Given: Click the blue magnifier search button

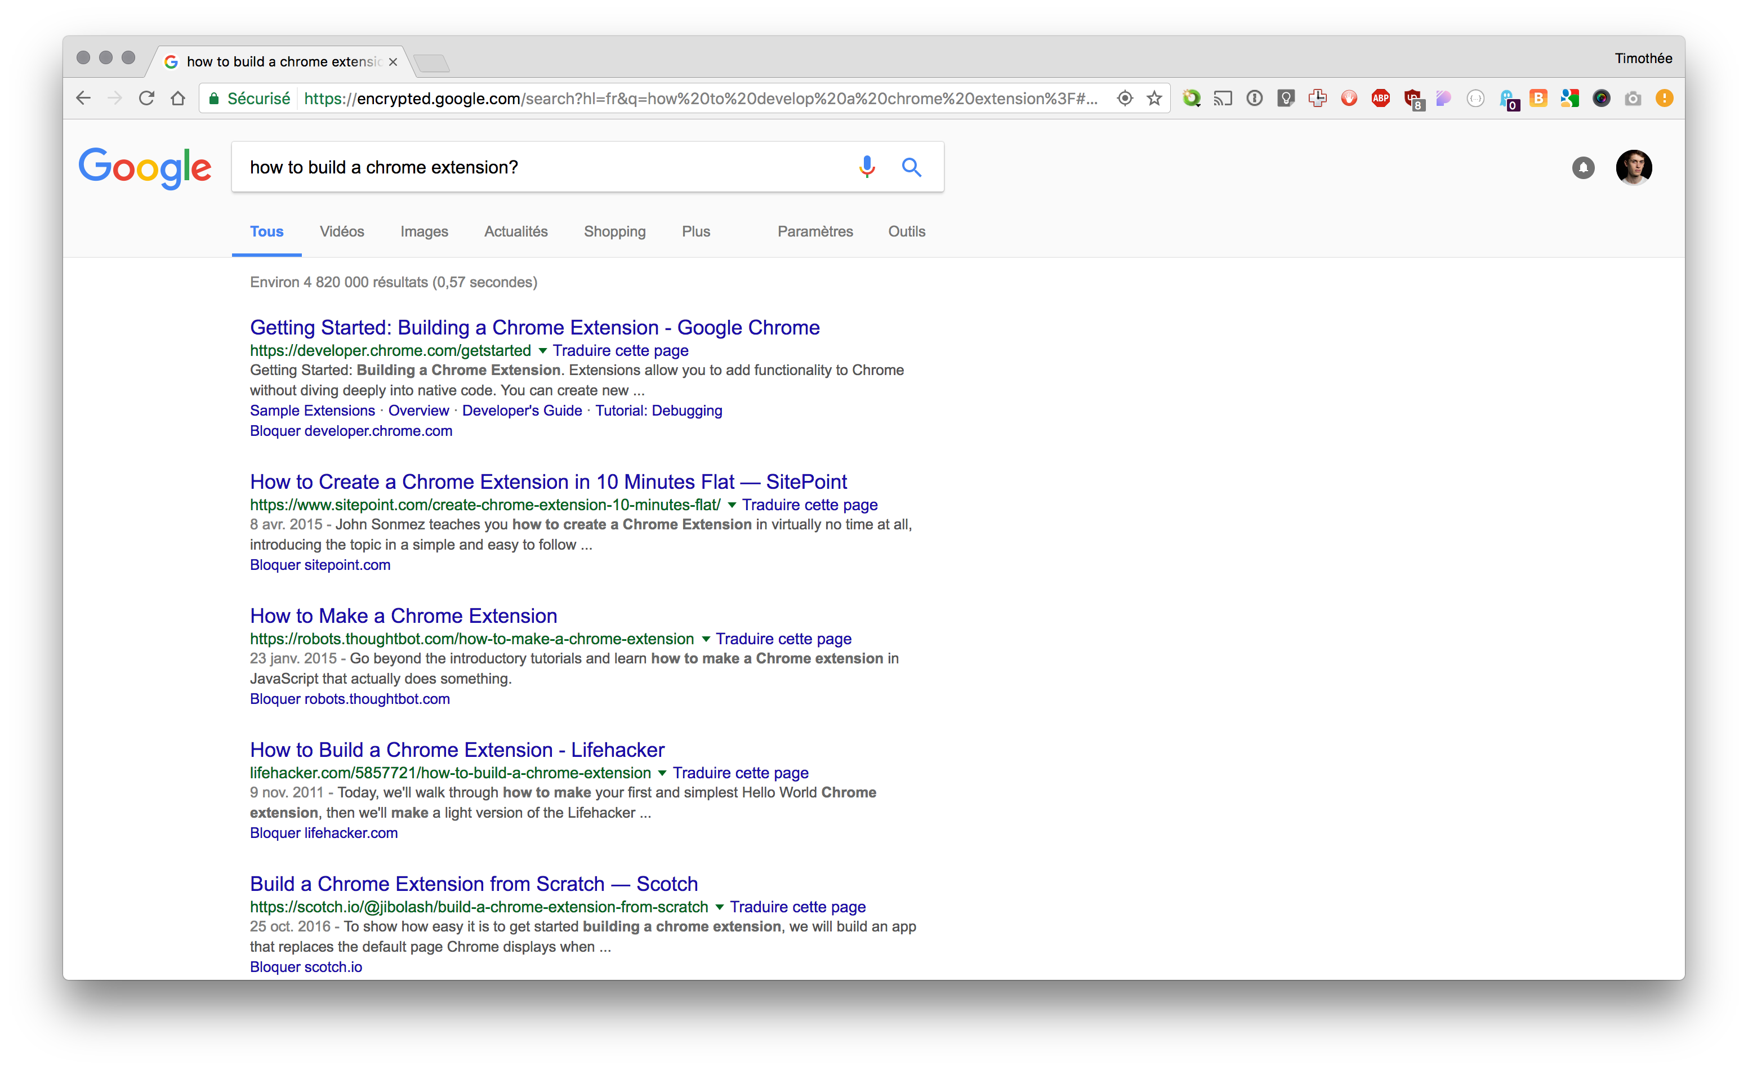Looking at the screenshot, I should coord(912,167).
